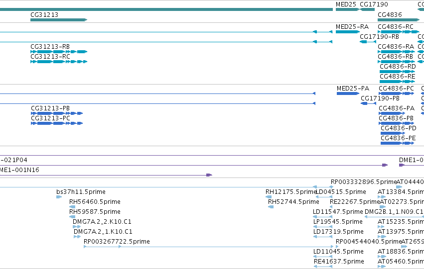
Task: Click the RH12175.5prime EST
Action: click(269, 197)
